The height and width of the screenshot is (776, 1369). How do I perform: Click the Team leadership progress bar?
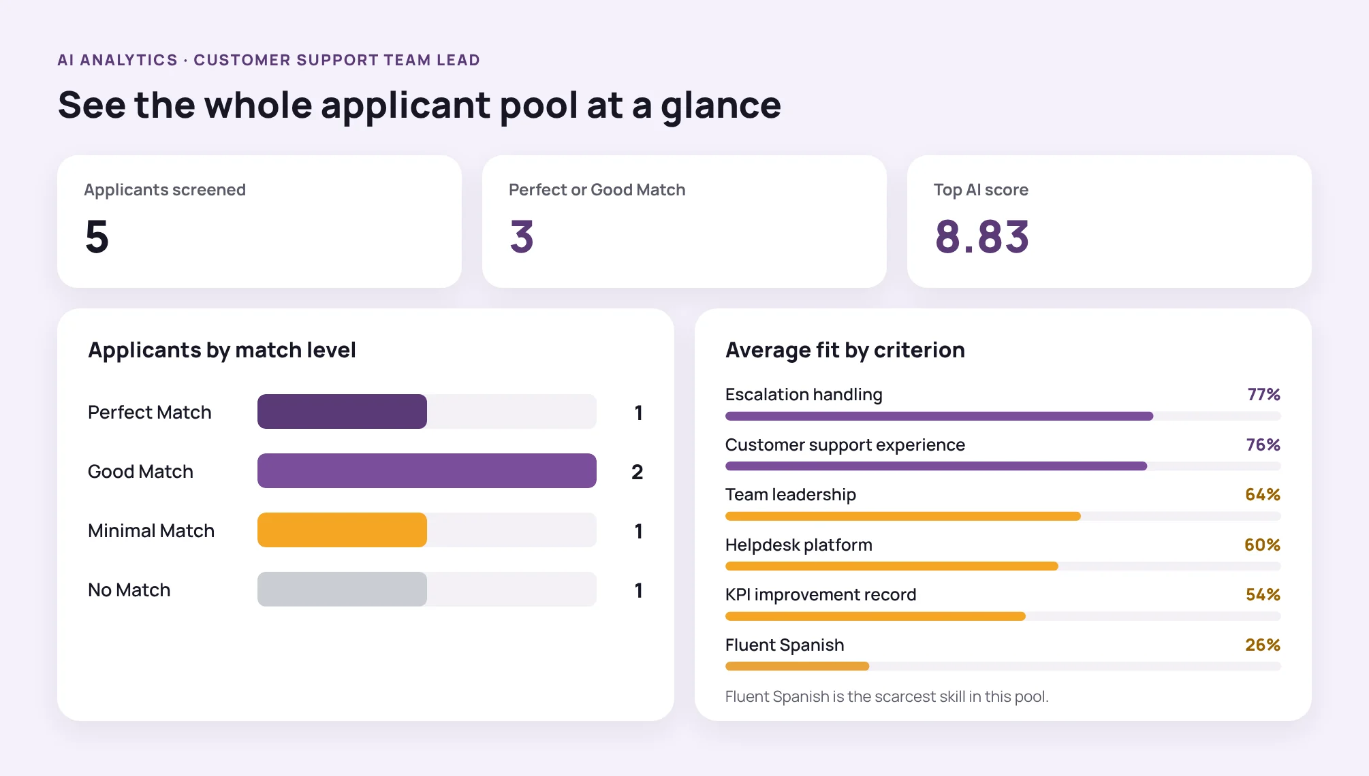[1003, 516]
